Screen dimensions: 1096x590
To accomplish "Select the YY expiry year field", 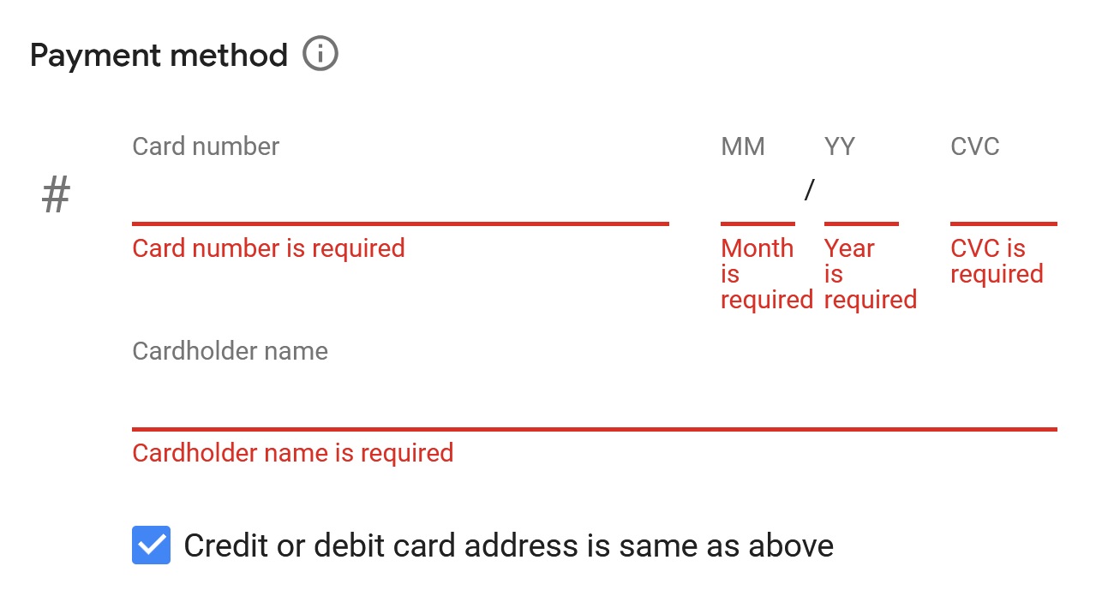I will point(861,194).
